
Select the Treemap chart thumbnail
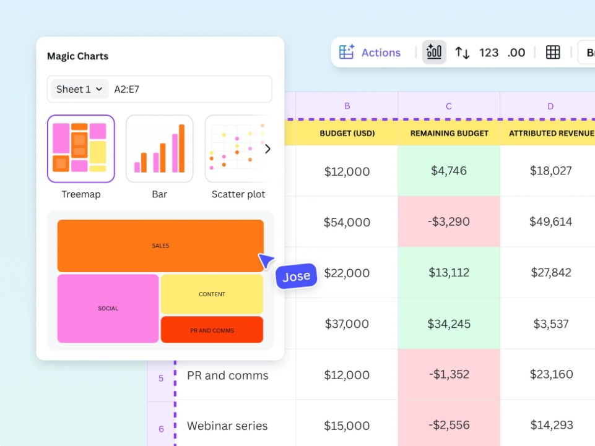coord(81,148)
